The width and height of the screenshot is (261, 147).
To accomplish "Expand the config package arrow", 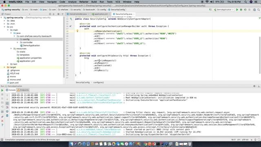I will [x=18, y=39].
